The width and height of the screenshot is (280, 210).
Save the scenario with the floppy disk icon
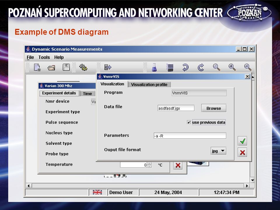66,67
